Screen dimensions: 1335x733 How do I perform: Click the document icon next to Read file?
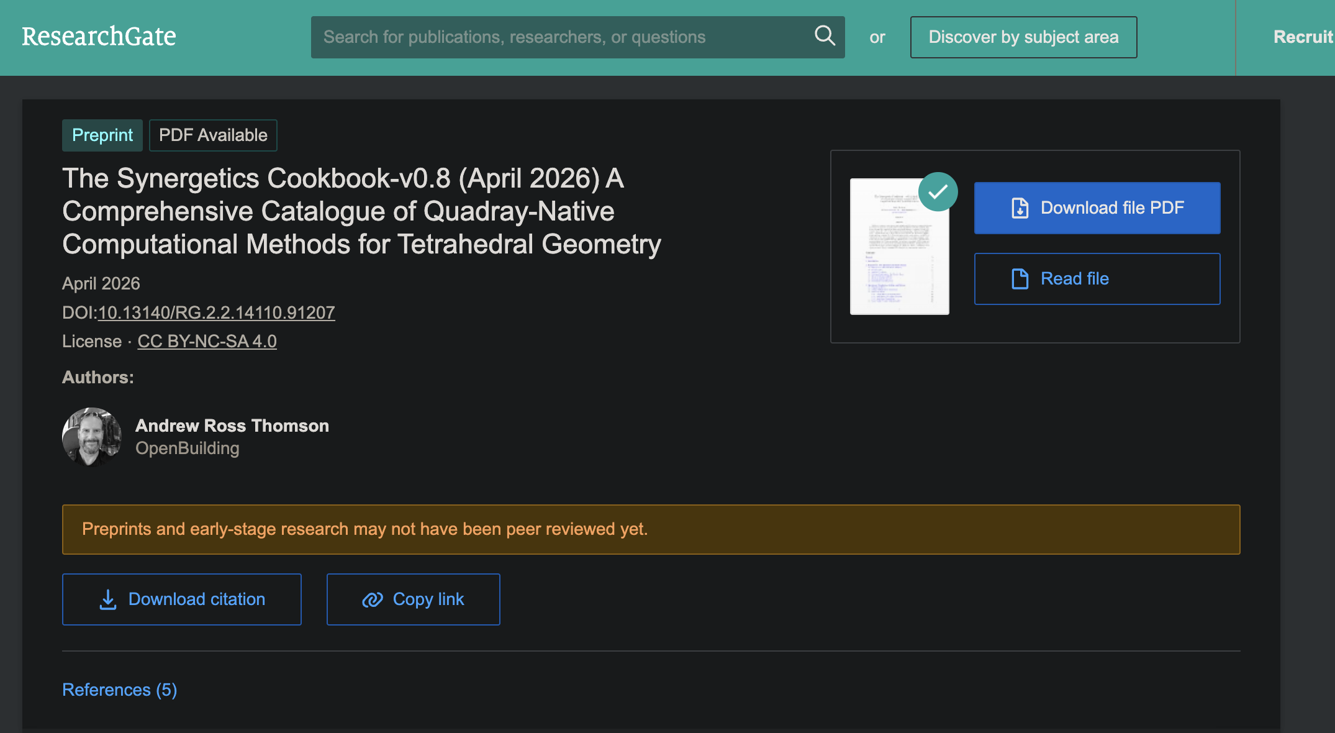pyautogui.click(x=1020, y=279)
